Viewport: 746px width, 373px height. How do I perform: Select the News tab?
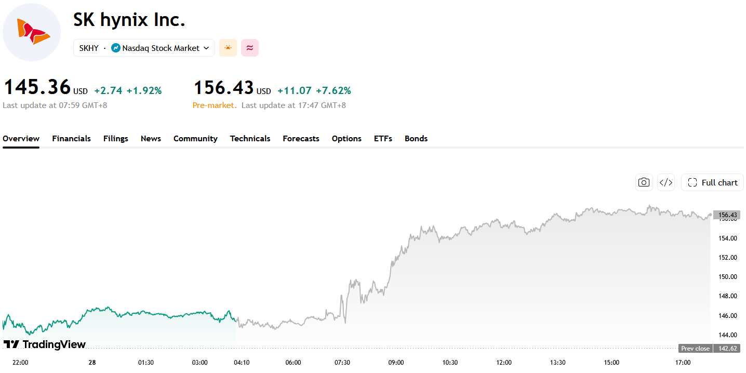point(151,139)
